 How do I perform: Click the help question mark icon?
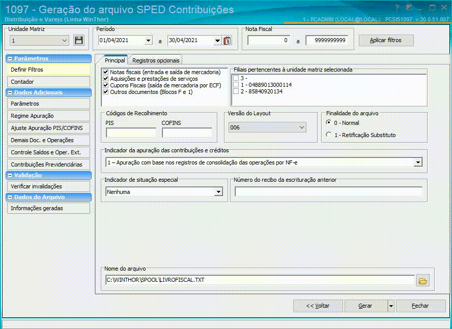[397, 8]
